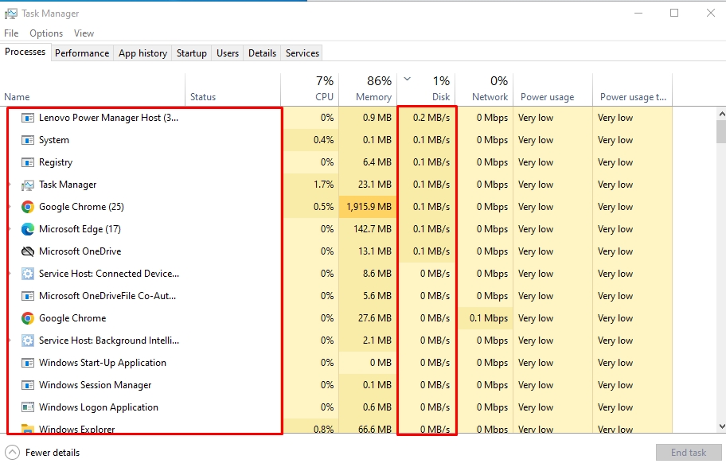Click the Task Manager process icon in list
Screen dimensions: 726x471
point(28,185)
